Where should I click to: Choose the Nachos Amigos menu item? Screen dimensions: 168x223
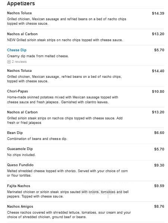pyautogui.click(x=20, y=207)
